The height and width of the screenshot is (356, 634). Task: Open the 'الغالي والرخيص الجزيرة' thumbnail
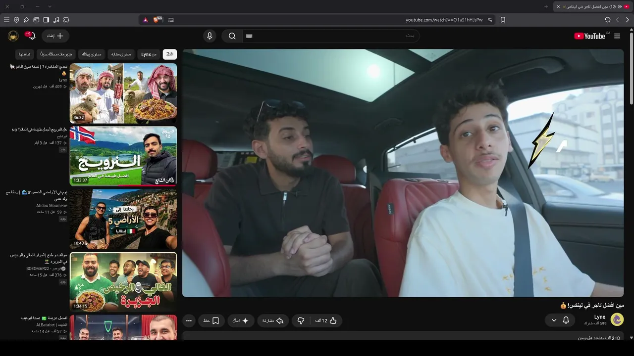click(123, 282)
